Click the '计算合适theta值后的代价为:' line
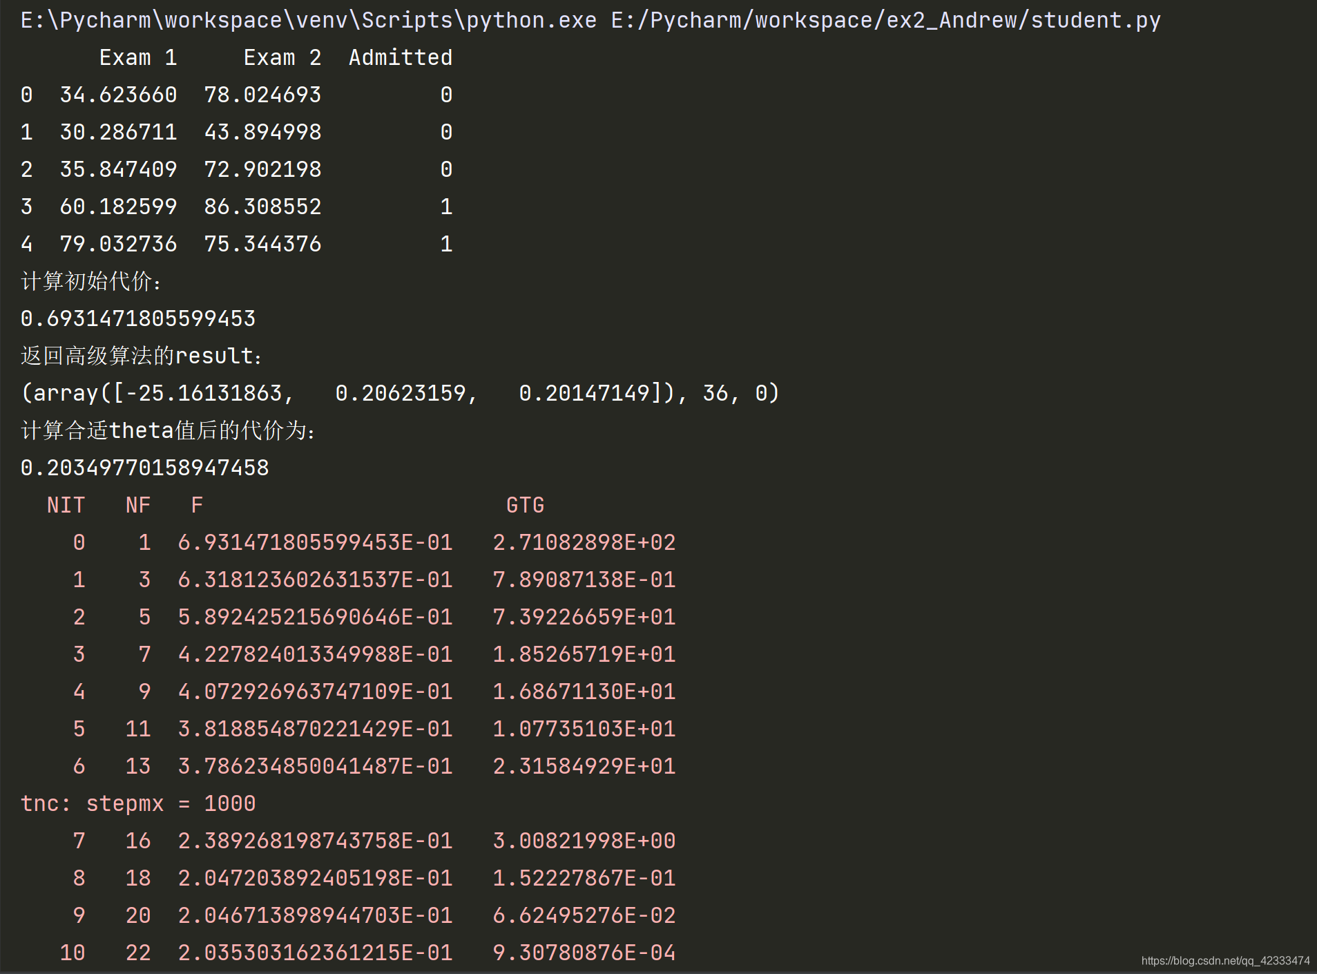Image resolution: width=1317 pixels, height=974 pixels. click(169, 430)
